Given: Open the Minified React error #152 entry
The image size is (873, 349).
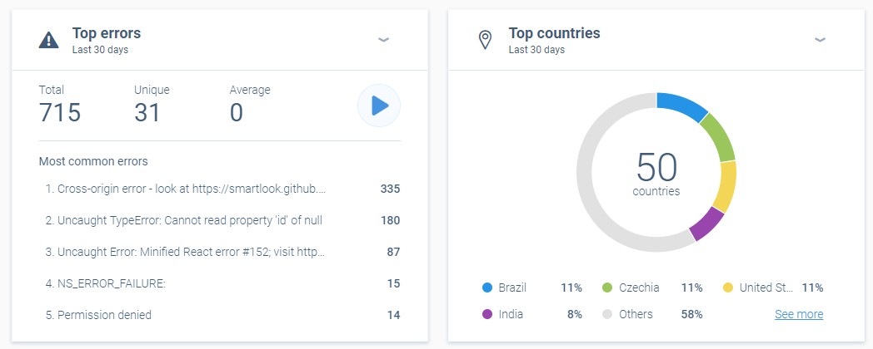Looking at the screenshot, I should point(222,252).
